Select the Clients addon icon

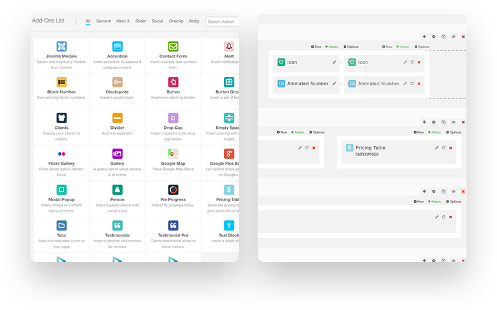[62, 118]
